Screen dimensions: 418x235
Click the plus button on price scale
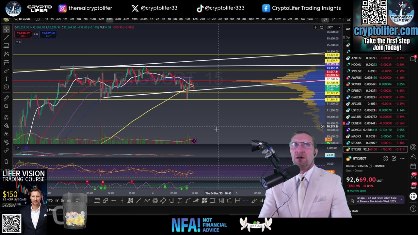(322, 127)
